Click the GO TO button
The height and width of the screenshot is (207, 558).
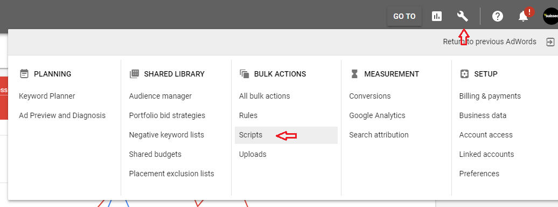point(404,16)
